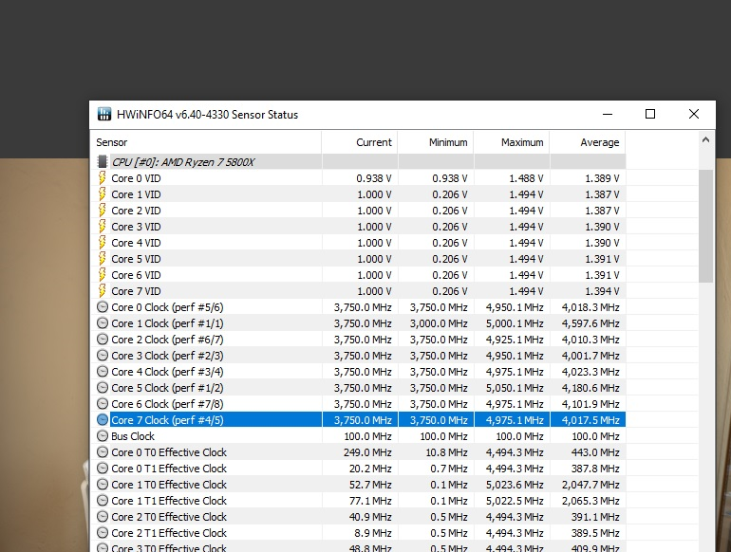Viewport: 731px width, 552px height.
Task: Click the clock icon for Core 5 Clock
Action: 103,388
